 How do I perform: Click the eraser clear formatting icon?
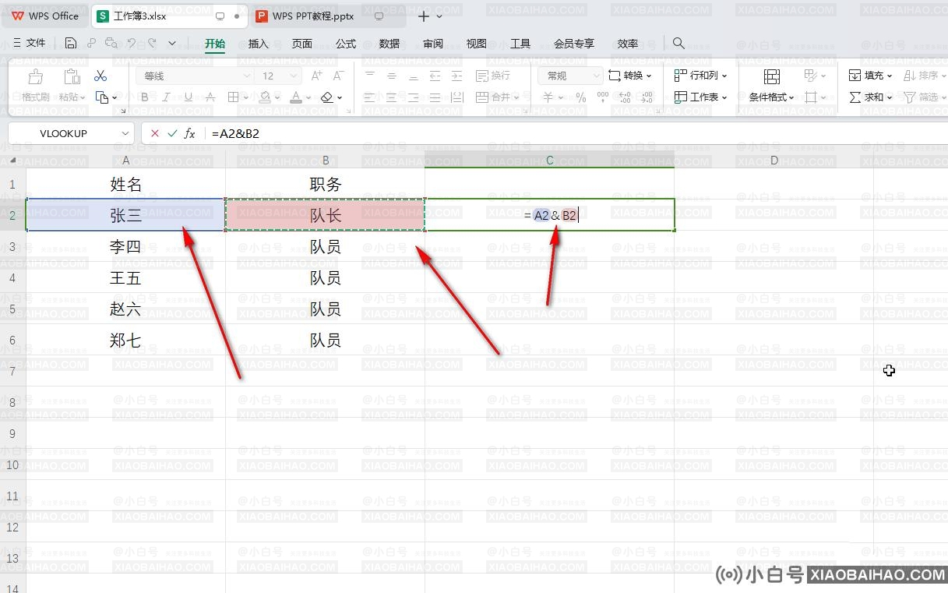point(327,97)
